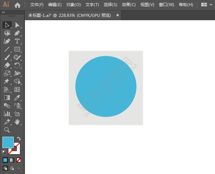Select the Gradient tool

pyautogui.click(x=7, y=98)
